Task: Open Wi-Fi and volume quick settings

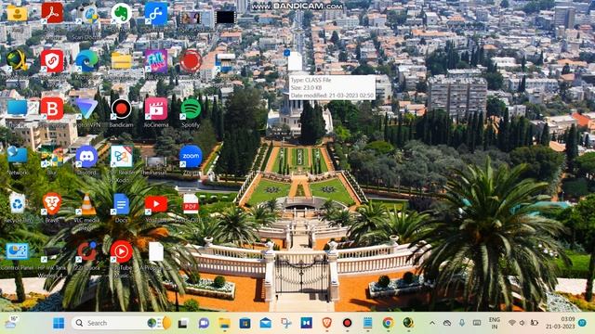Action: pyautogui.click(x=522, y=323)
